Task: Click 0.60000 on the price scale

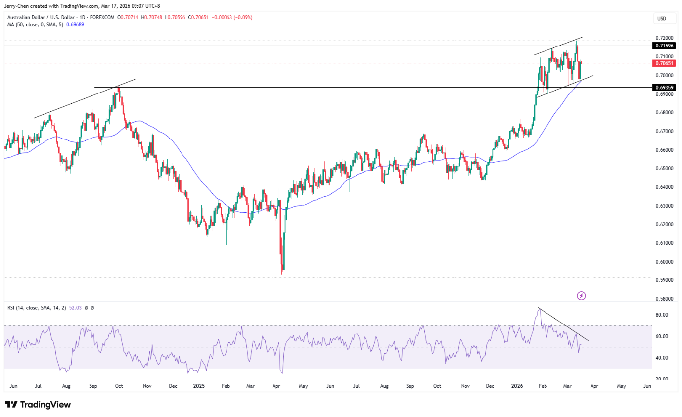Action: coord(664,262)
